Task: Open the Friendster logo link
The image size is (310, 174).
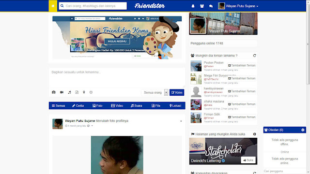Action: 150,6
